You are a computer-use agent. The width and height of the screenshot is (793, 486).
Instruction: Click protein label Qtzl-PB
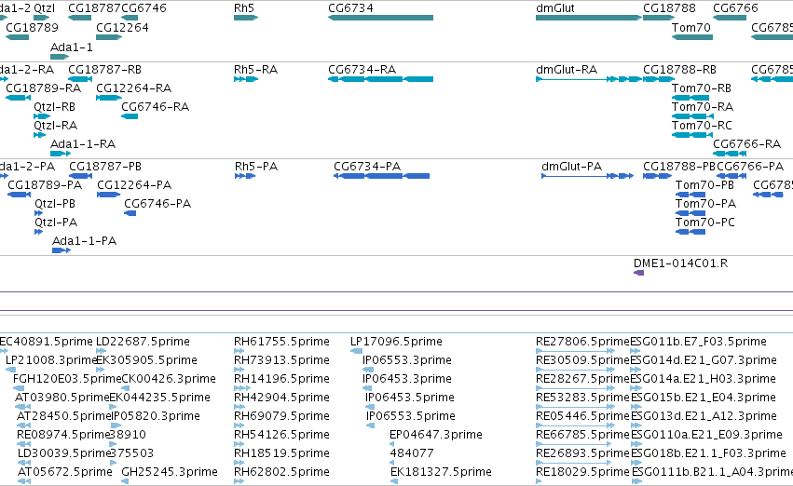[55, 204]
